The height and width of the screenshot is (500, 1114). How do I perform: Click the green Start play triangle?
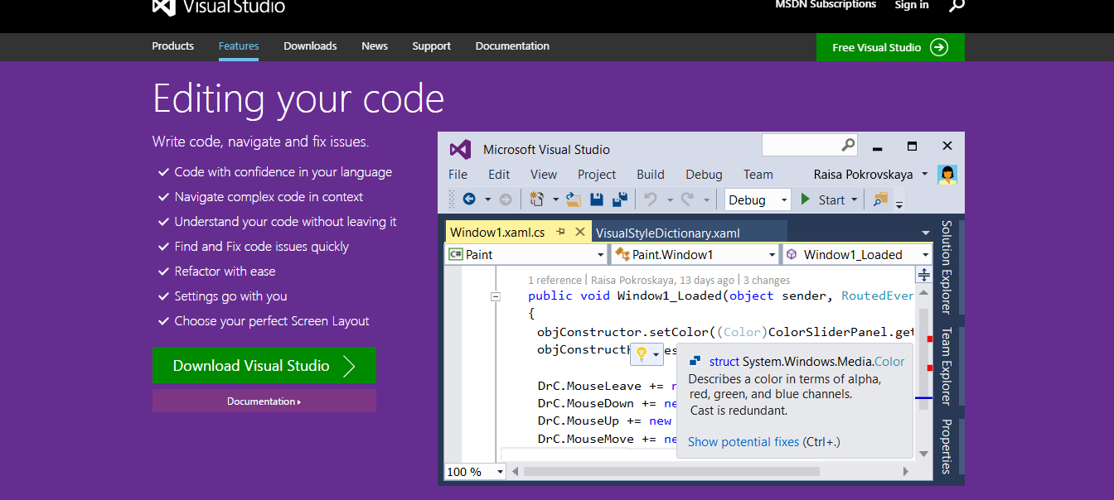[805, 200]
